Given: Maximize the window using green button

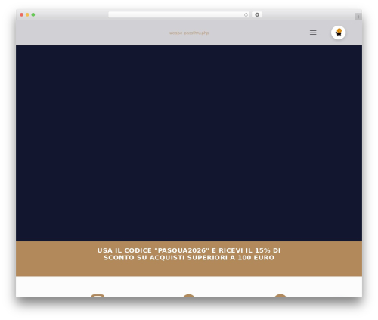Looking at the screenshot, I should tap(33, 15).
